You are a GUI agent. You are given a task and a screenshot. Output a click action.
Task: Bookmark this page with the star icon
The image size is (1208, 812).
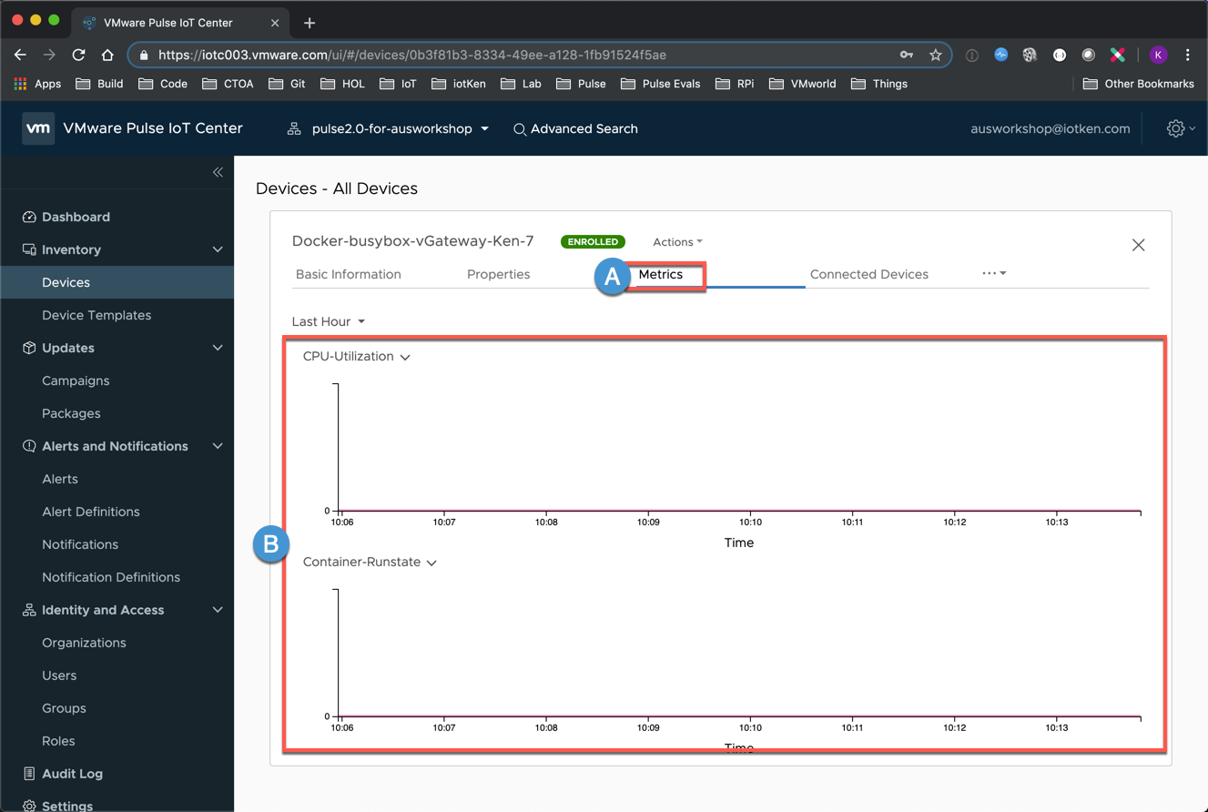click(935, 55)
